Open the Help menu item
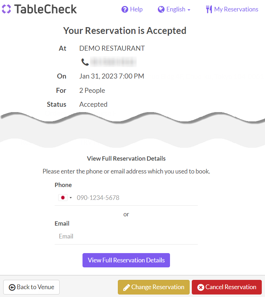 (x=132, y=9)
